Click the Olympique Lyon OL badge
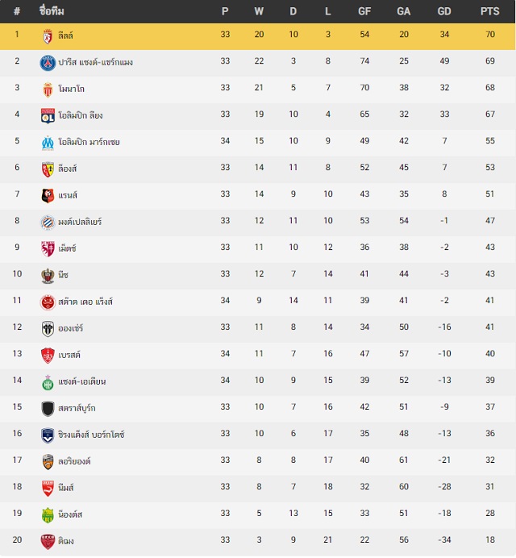Viewport: 516px width, 558px height. point(48,116)
